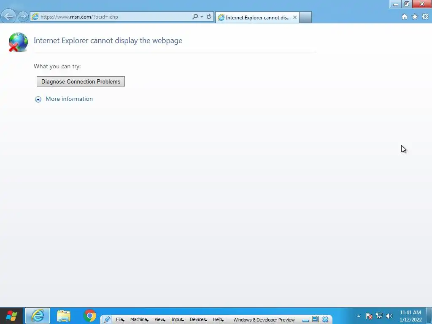
Task: Expand the More information arrow
Action: coord(38,99)
